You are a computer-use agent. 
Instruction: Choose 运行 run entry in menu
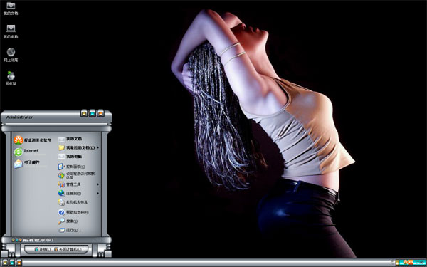(x=70, y=230)
